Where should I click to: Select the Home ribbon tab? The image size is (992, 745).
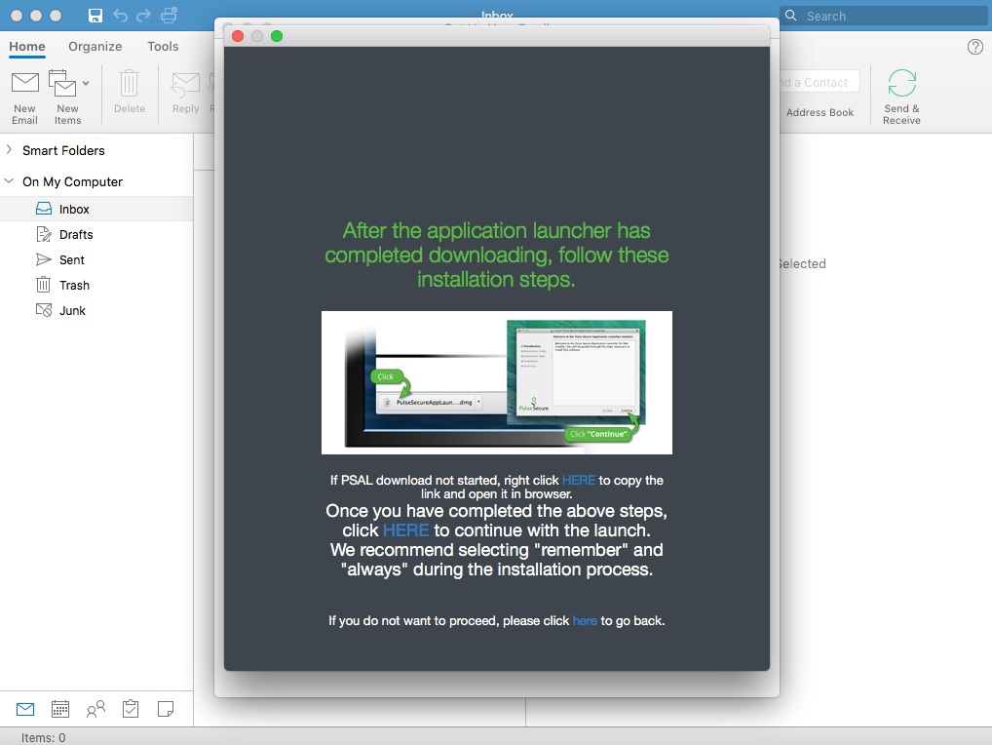coord(27,46)
